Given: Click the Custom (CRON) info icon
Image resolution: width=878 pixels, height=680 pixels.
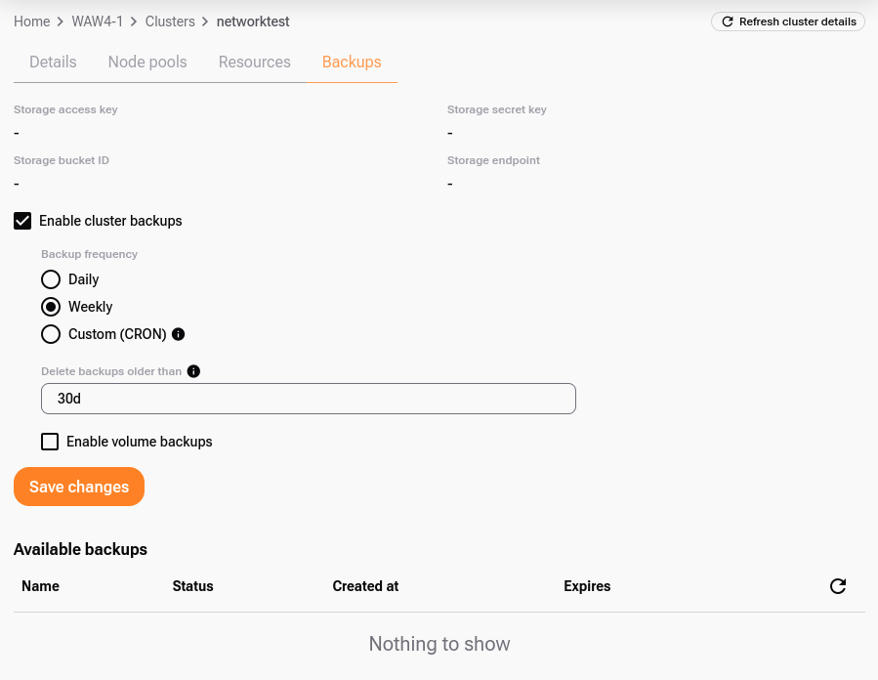Looking at the screenshot, I should tap(178, 334).
